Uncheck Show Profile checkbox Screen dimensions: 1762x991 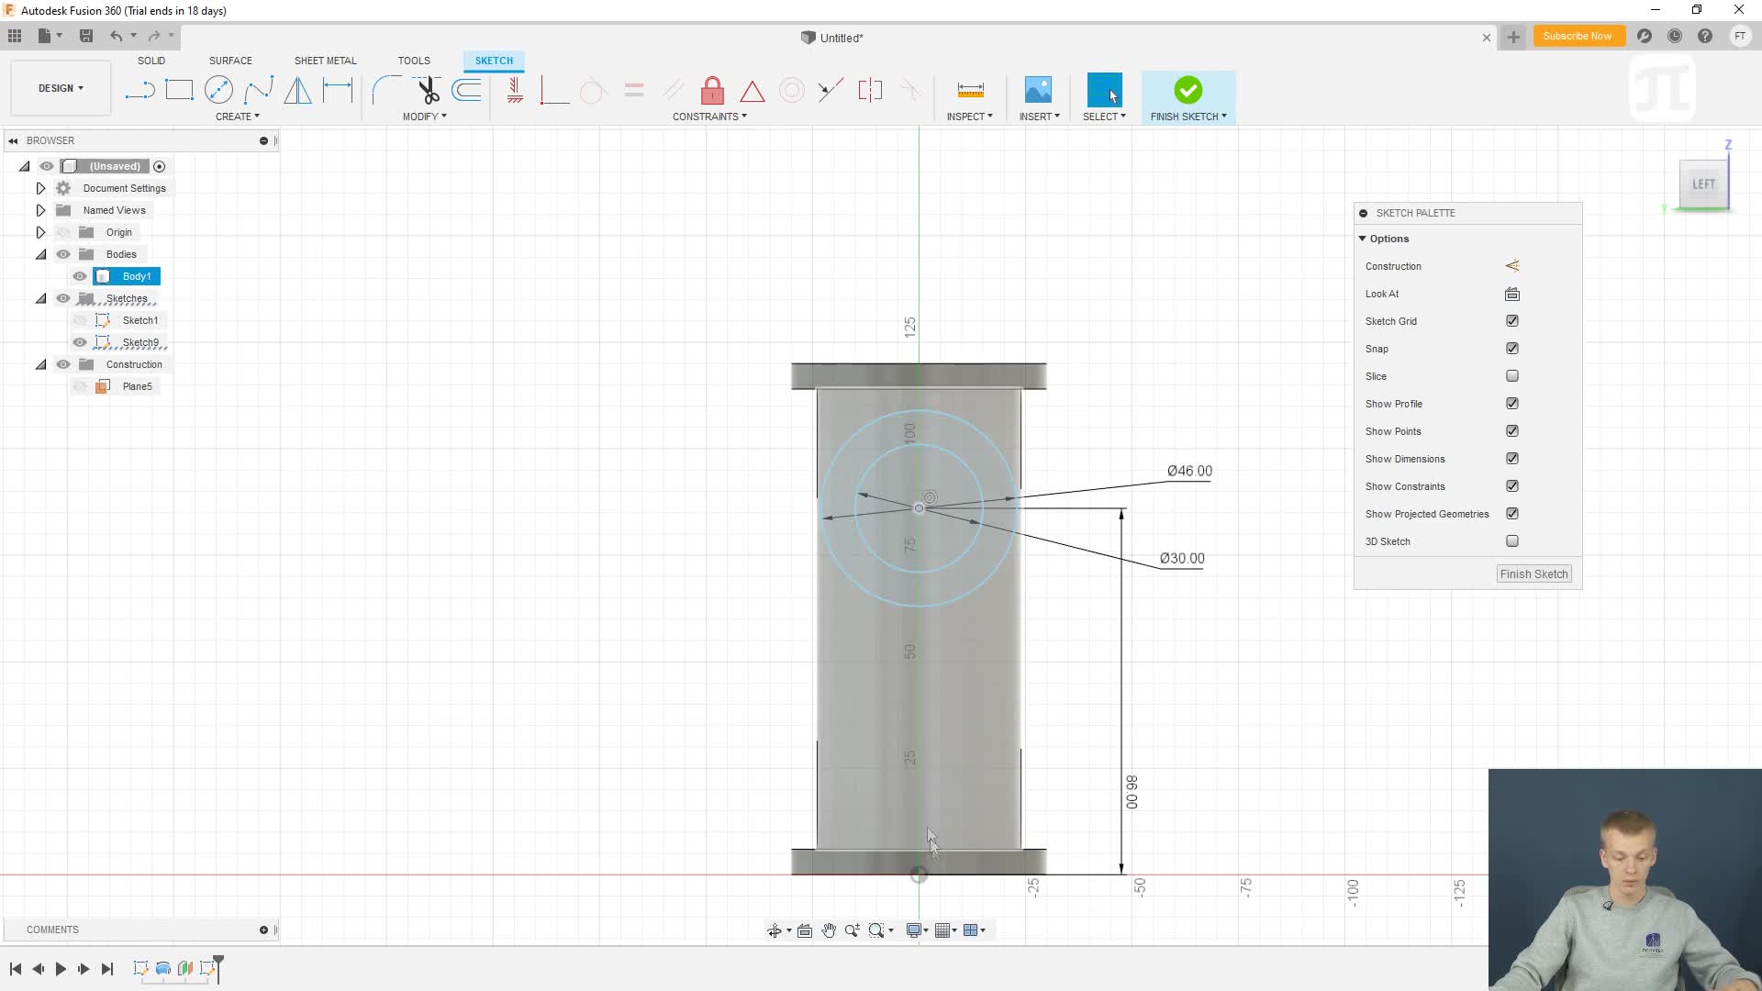pyautogui.click(x=1512, y=404)
